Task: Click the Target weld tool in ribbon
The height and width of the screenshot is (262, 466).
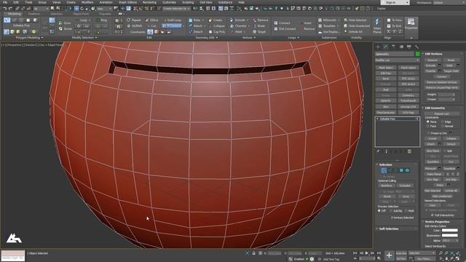Action: click(259, 32)
